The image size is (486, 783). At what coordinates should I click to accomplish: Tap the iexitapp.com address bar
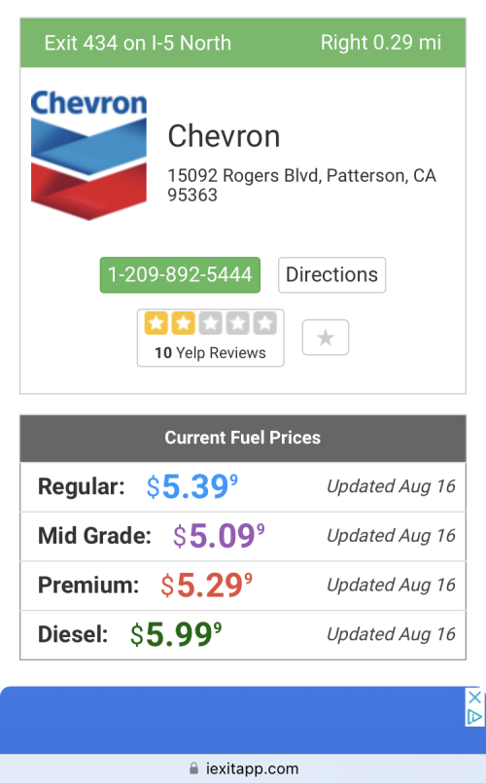[x=243, y=768]
